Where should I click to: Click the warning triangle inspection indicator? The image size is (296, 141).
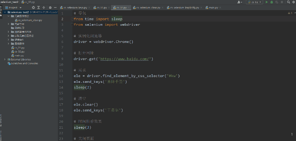[289, 13]
